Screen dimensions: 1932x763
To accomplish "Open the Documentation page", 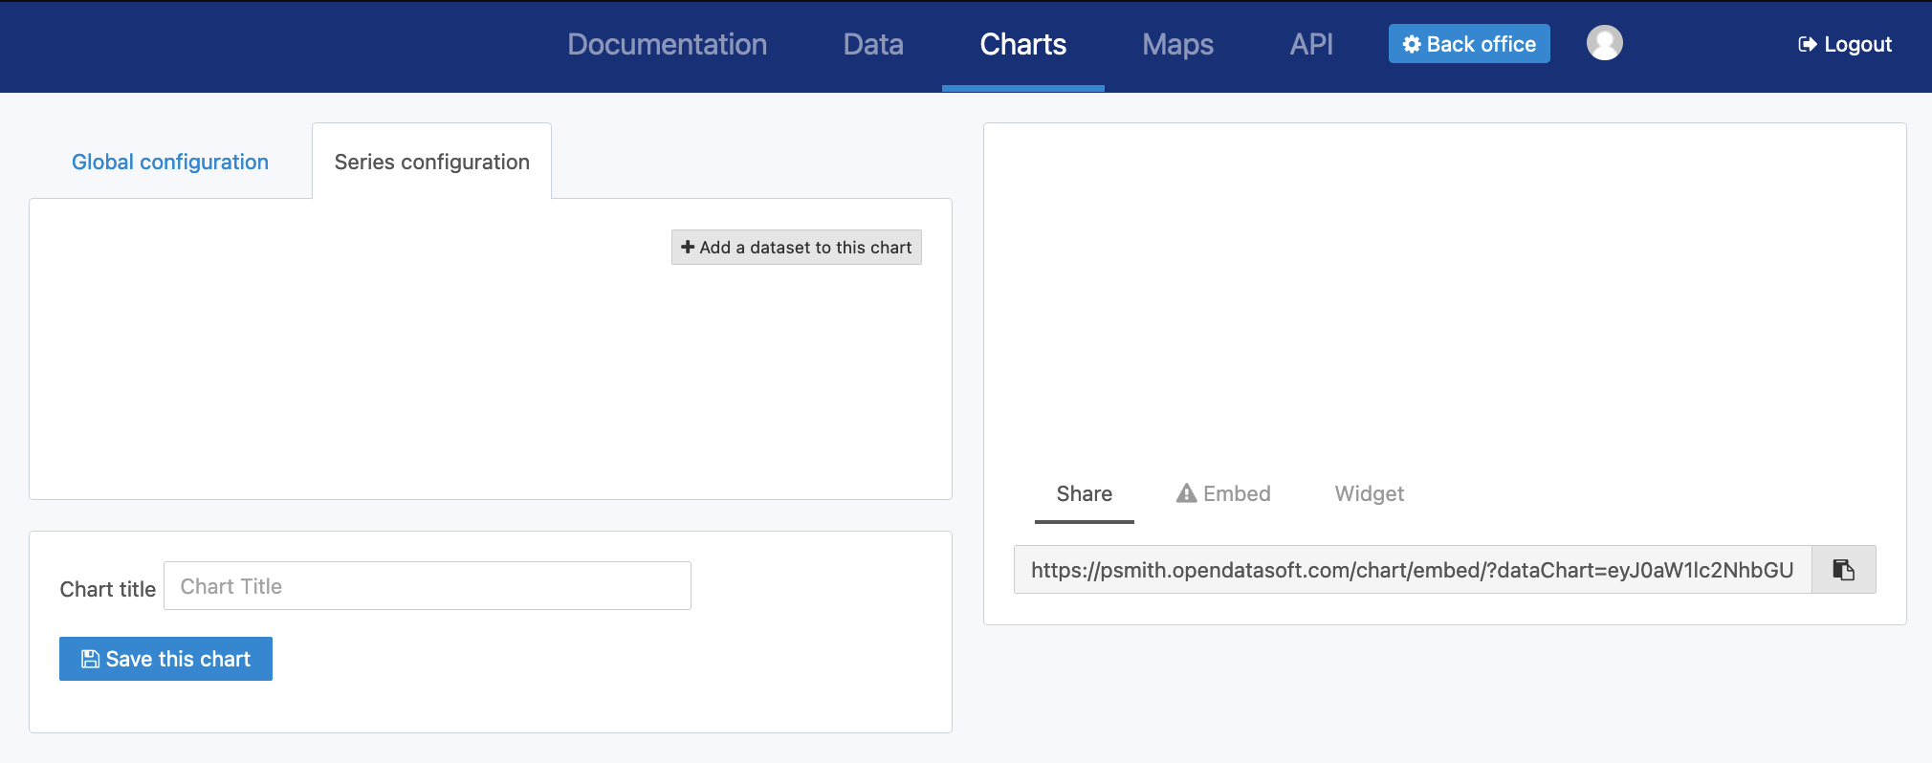I will click(667, 44).
